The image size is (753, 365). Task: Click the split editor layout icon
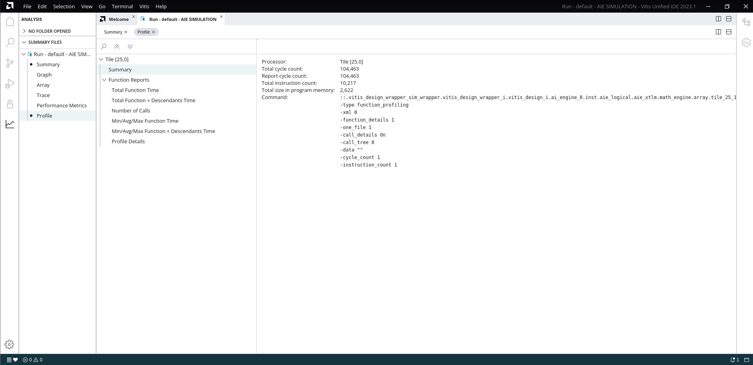click(x=718, y=19)
